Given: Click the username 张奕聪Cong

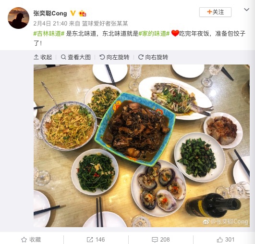Looking at the screenshot, I should click(x=50, y=13).
